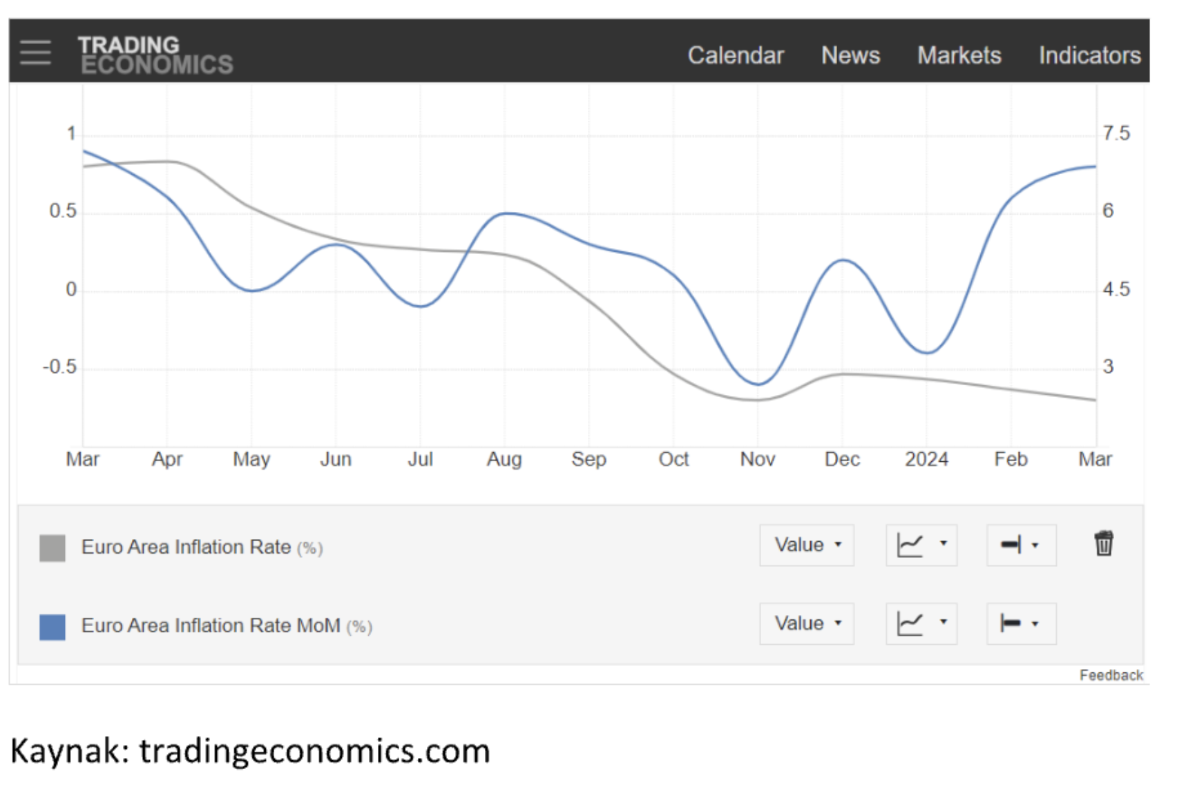Open the hamburger menu icon
The height and width of the screenshot is (787, 1177).
pos(35,52)
